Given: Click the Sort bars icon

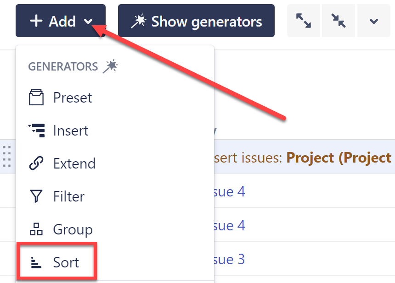Looking at the screenshot, I should (x=36, y=262).
